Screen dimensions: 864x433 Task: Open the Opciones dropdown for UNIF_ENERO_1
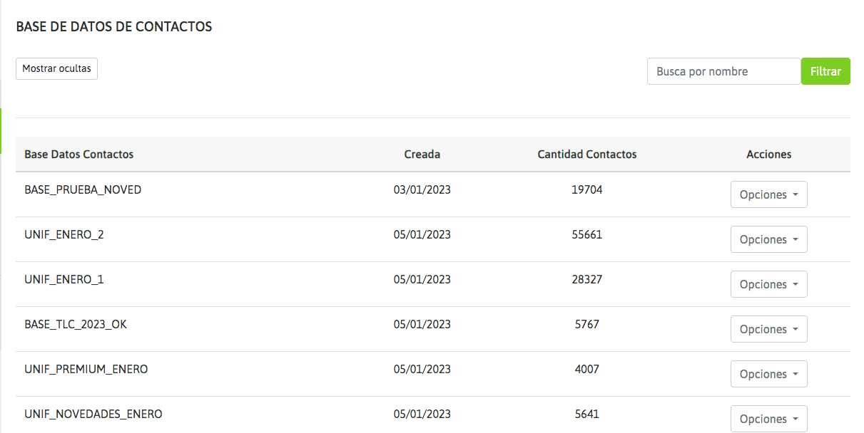pos(768,284)
